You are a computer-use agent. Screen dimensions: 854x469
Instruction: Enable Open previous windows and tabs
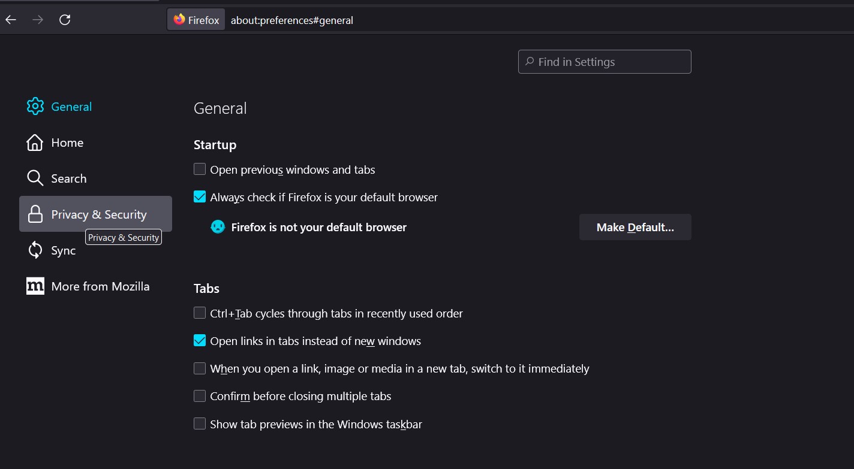click(x=200, y=170)
